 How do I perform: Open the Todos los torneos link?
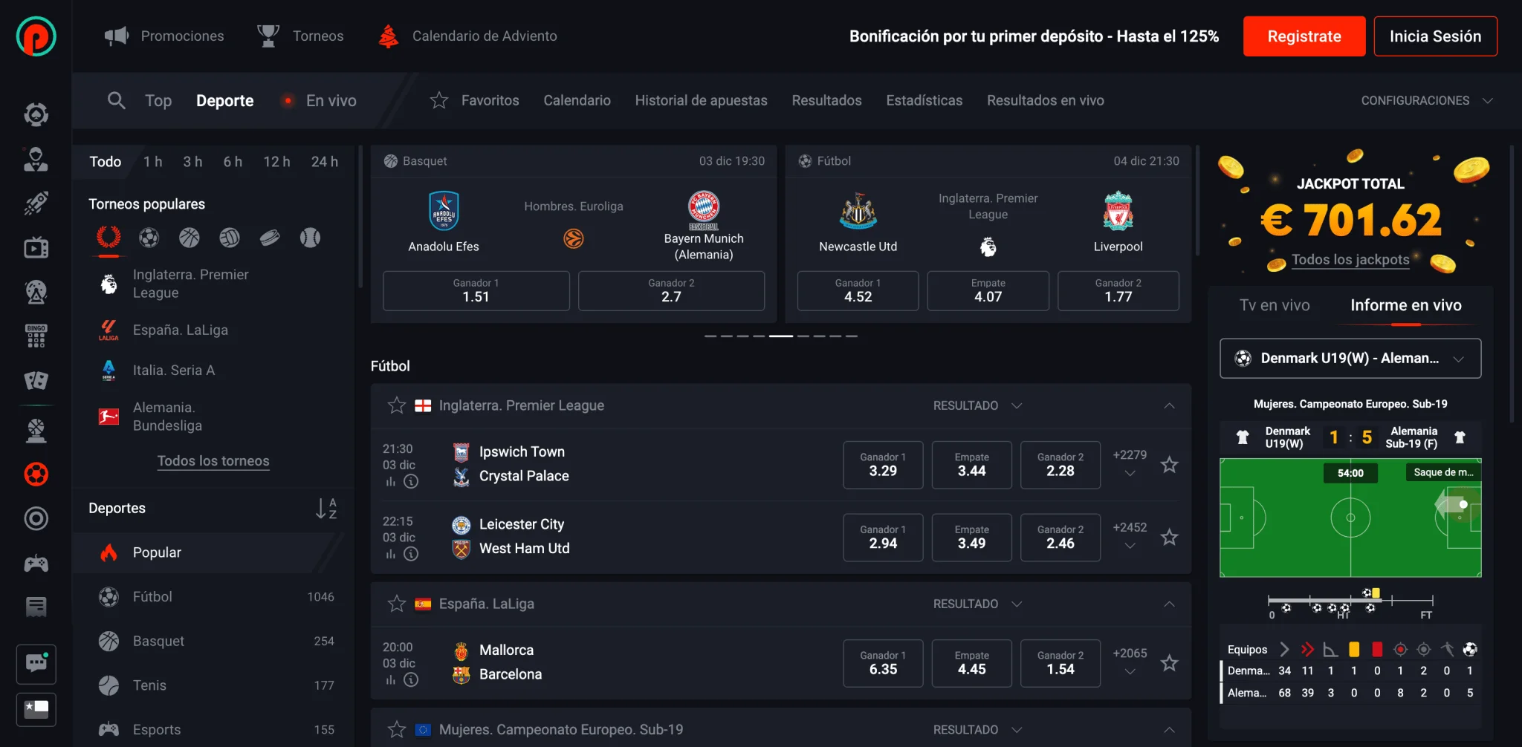point(213,461)
